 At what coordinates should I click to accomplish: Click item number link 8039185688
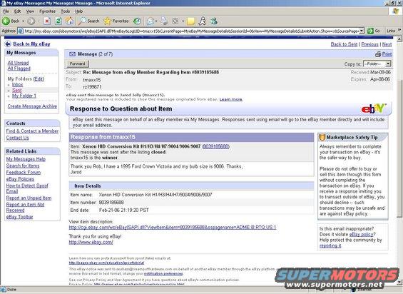215,146
